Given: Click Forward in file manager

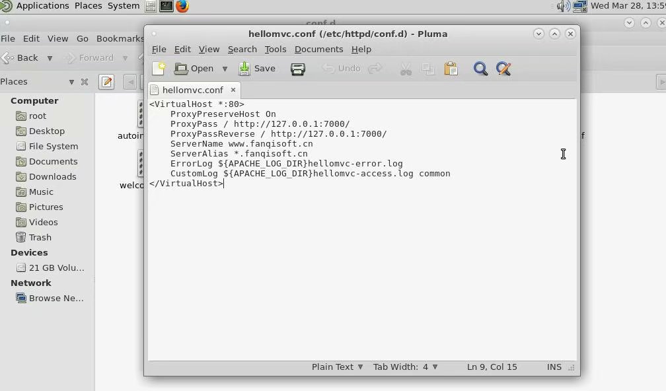Looking at the screenshot, I should (x=91, y=57).
